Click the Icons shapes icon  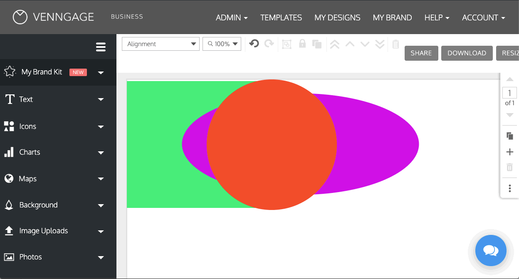click(9, 126)
